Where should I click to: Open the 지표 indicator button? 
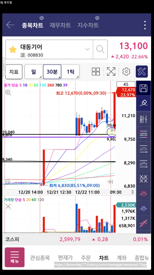(x=14, y=72)
